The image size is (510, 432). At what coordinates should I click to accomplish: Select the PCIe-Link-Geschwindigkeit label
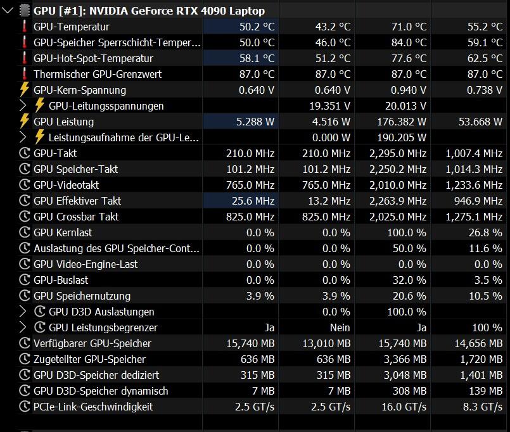93,407
